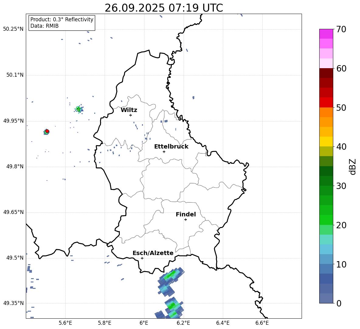360x329 pixels.
Task: Click the bright green colorbar segment above 20
Action: (326, 220)
